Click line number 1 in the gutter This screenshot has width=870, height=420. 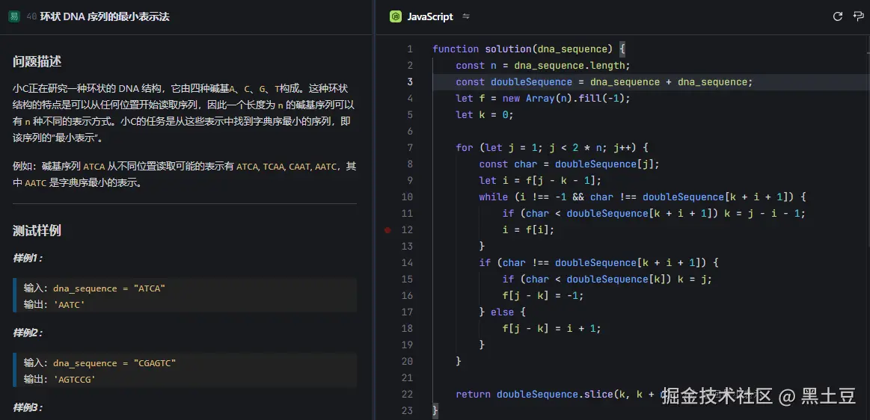click(409, 49)
